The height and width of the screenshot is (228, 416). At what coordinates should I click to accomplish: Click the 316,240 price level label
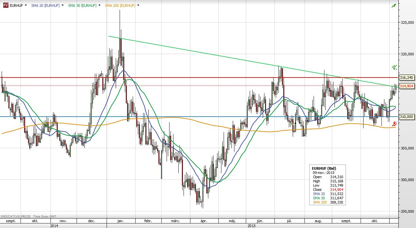click(407, 78)
